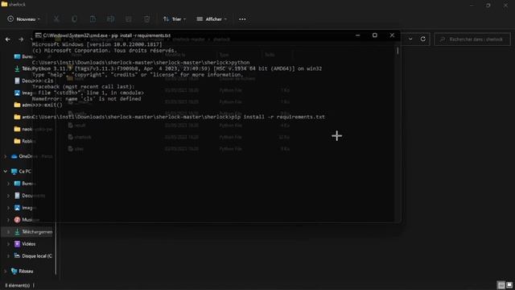Select Téléchargements under Ce PC
515x290 pixels.
point(33,232)
